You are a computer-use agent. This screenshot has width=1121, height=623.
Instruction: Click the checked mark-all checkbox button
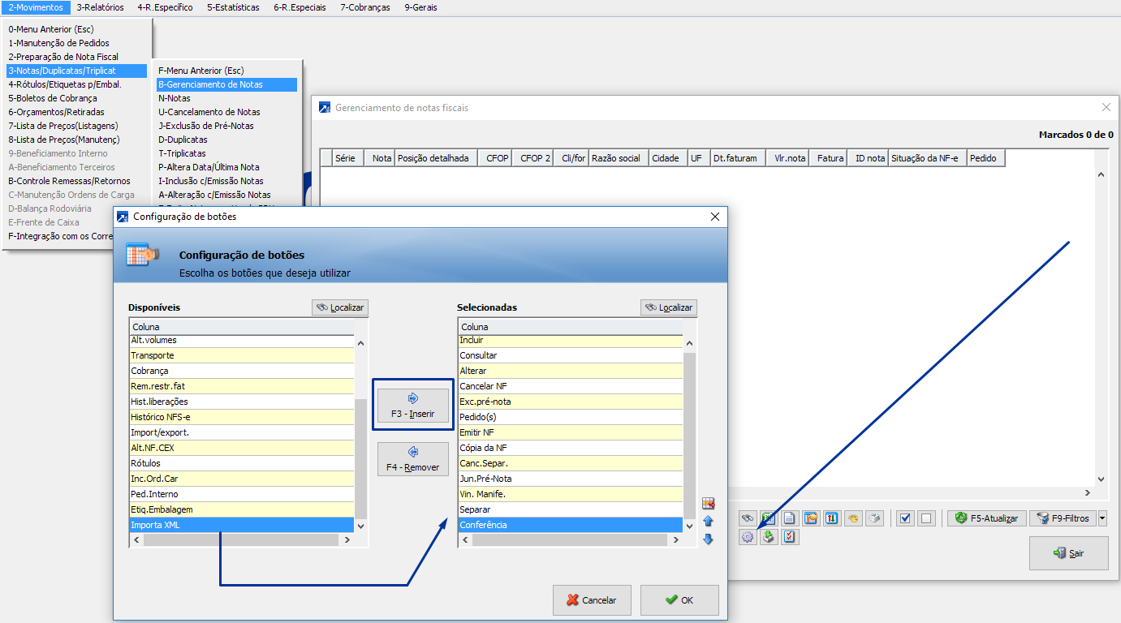(x=906, y=518)
